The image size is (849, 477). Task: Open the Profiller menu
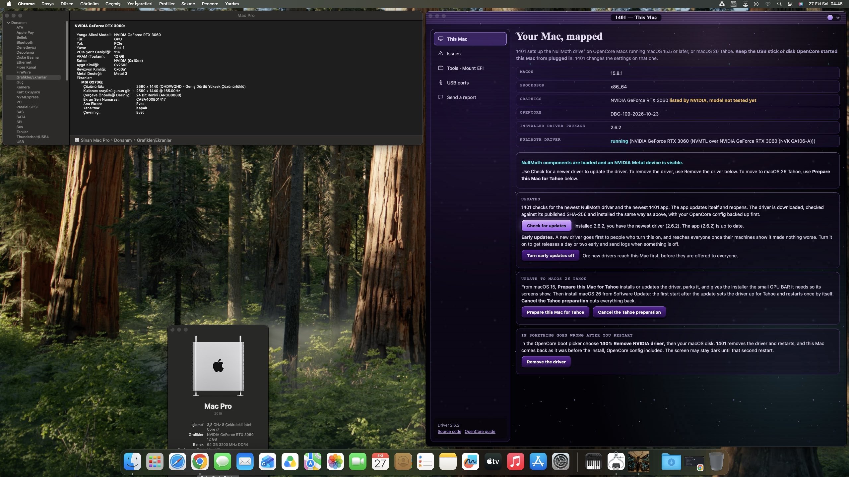pos(167,4)
